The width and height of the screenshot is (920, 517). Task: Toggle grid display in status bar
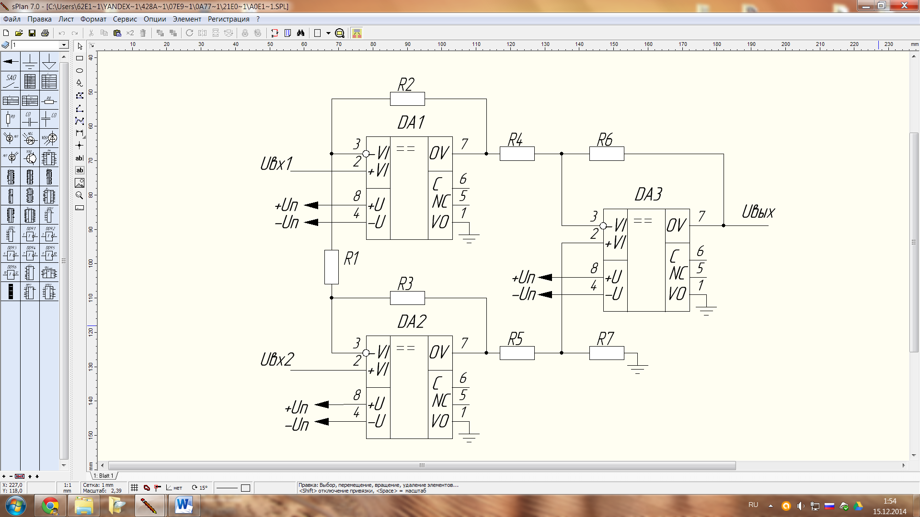(135, 488)
